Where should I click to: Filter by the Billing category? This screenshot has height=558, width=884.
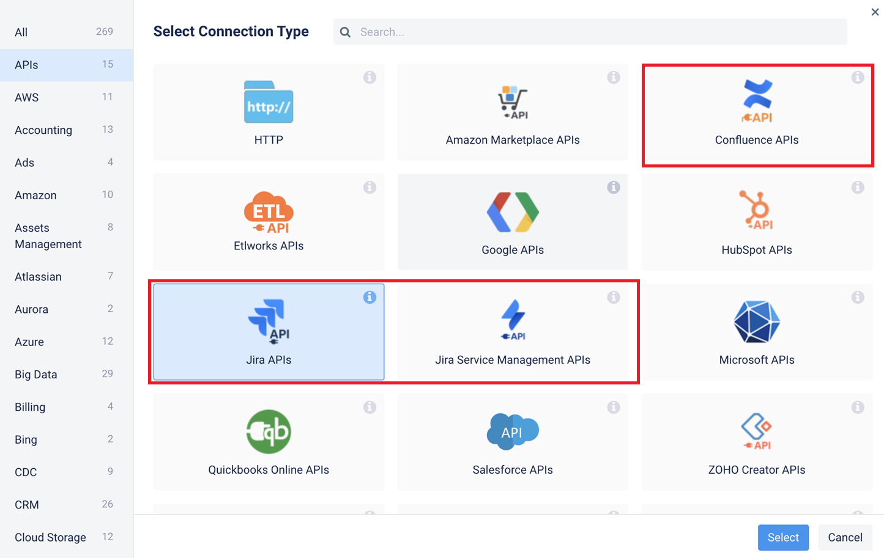pyautogui.click(x=66, y=407)
